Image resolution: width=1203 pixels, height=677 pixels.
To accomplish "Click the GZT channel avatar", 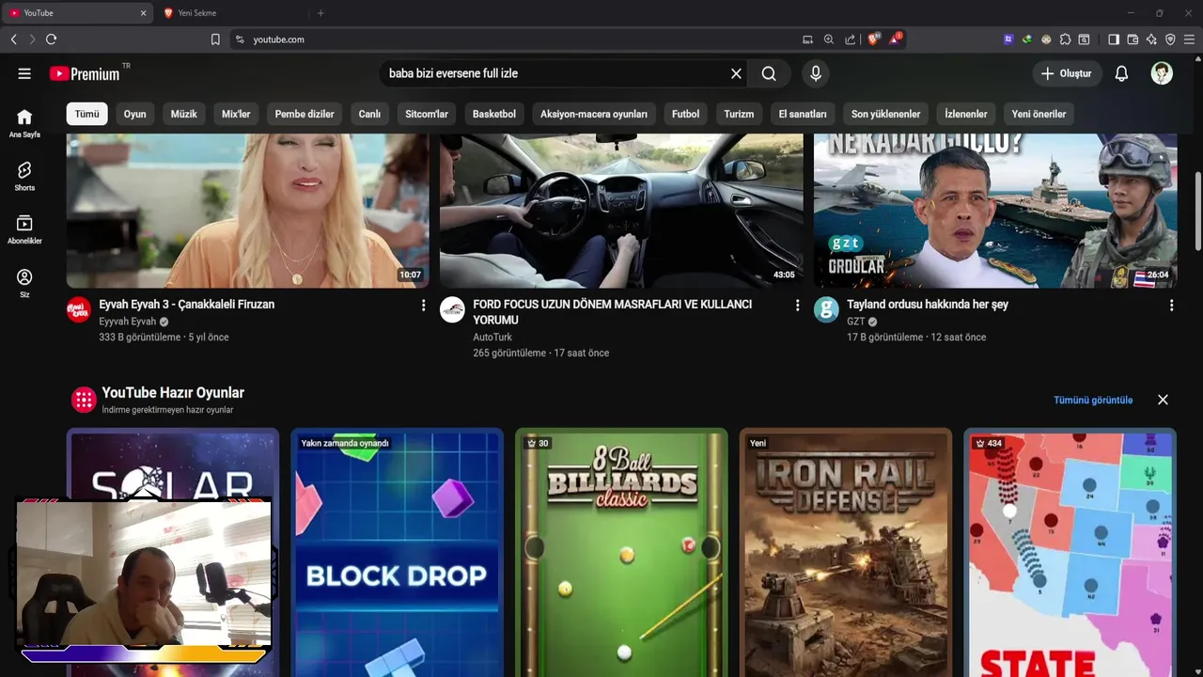I will (x=826, y=309).
